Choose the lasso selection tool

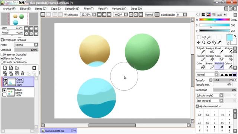[204, 37]
